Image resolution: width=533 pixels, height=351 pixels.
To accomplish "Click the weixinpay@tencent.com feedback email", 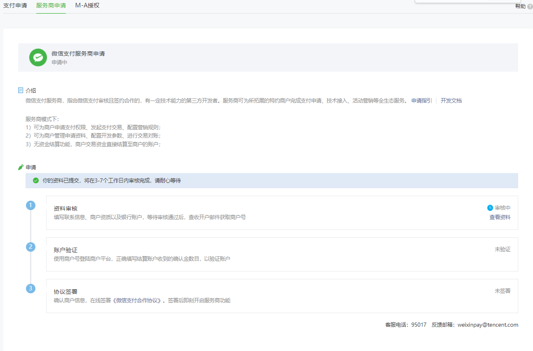I will click(487, 325).
